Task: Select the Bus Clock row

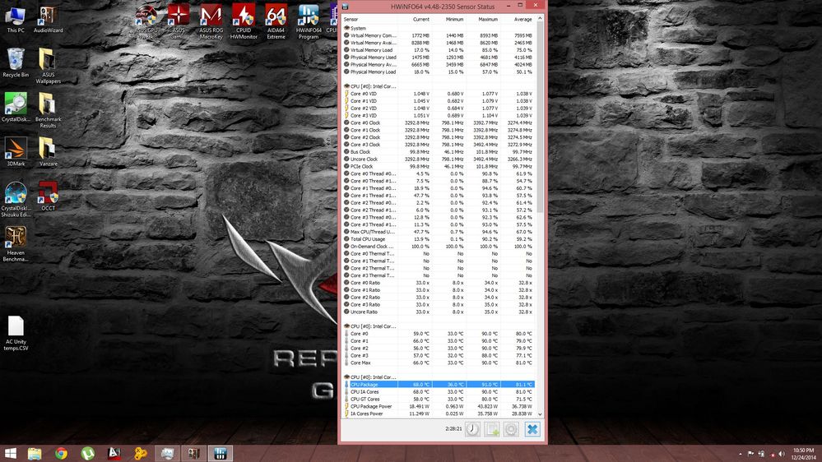Action: tap(439, 152)
